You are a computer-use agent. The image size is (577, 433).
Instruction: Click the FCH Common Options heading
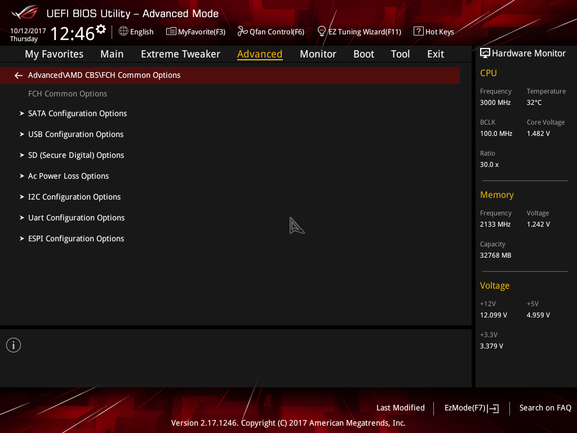(x=68, y=94)
